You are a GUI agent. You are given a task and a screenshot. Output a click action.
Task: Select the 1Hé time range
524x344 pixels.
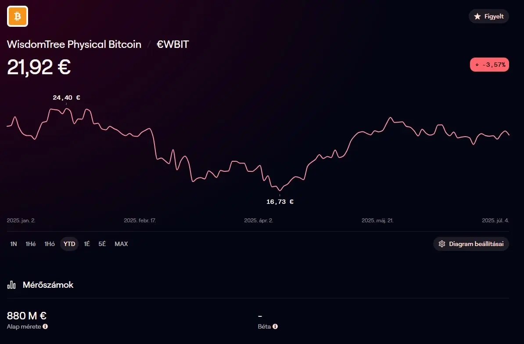(31, 244)
